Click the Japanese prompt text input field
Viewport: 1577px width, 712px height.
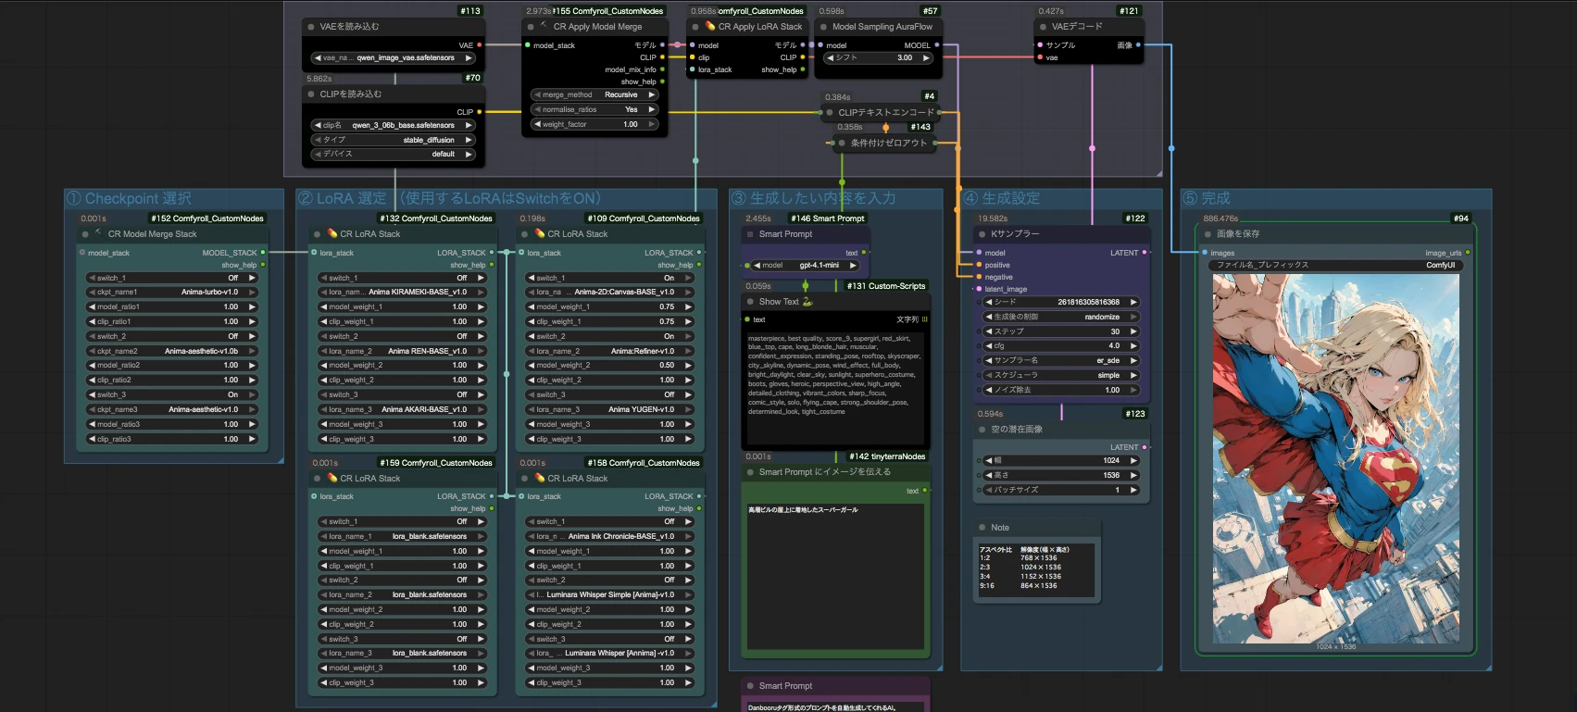837,576
